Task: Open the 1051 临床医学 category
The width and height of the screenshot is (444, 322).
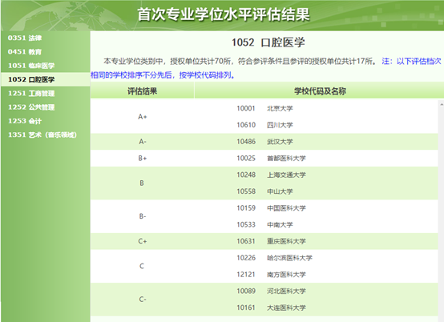Action: (x=31, y=66)
